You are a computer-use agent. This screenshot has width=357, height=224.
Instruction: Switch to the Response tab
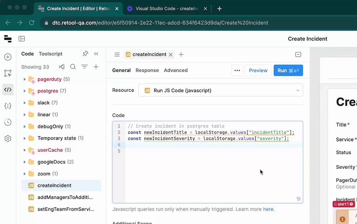(147, 70)
